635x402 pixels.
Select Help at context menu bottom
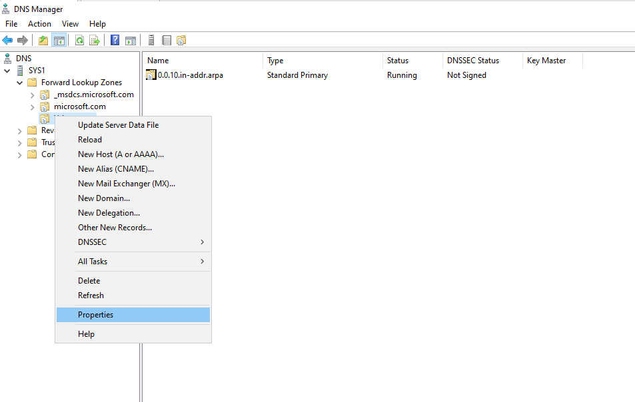pyautogui.click(x=133, y=334)
